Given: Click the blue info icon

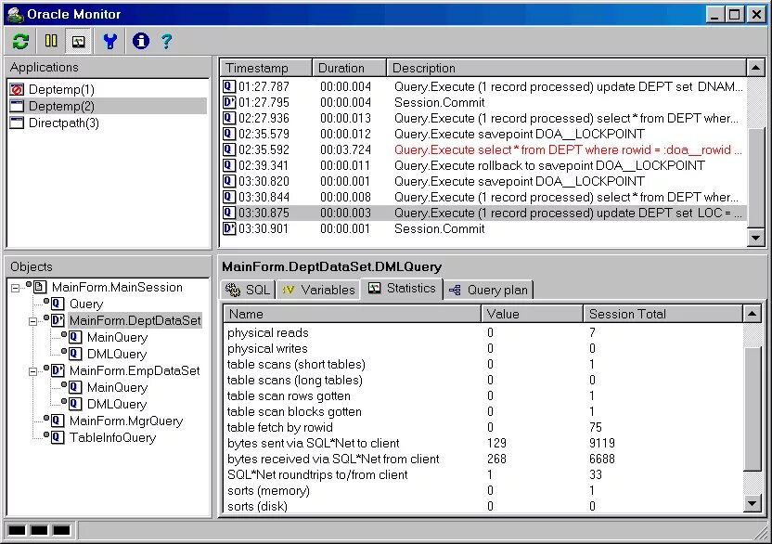Looking at the screenshot, I should 141,41.
